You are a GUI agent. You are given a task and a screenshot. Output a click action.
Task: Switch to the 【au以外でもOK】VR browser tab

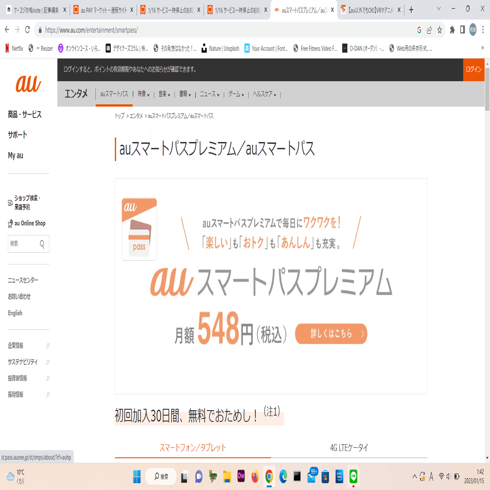pos(370,10)
